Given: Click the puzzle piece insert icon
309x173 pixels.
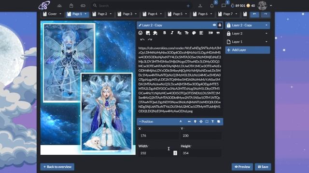Looking at the screenshot, I should [155, 33].
